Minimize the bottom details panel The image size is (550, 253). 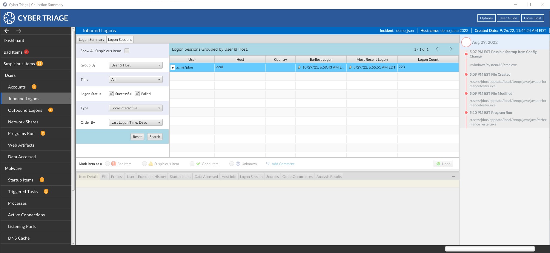click(x=454, y=177)
